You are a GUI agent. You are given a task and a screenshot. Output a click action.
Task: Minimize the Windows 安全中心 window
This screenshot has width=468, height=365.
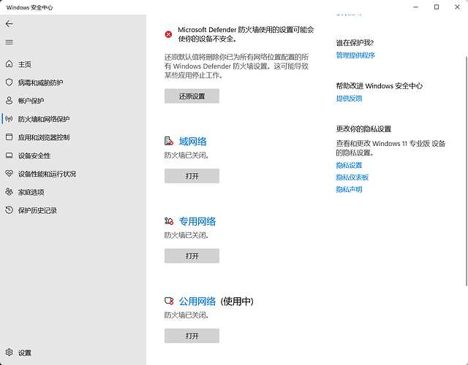(x=416, y=7)
